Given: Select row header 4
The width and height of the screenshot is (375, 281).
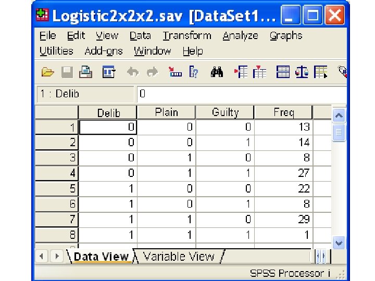Looking at the screenshot, I should click(x=57, y=173).
